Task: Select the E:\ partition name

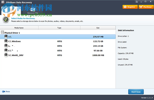Action: tap(13, 51)
